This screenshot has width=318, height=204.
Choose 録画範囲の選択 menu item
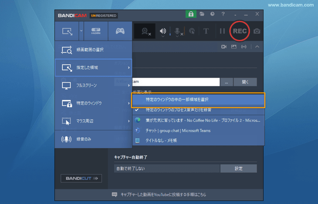coord(94,50)
